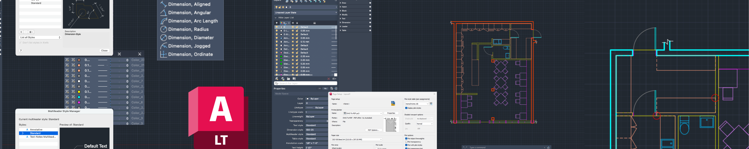Click the My button in Properties panel
This screenshot has height=149, width=749.
tap(326, 88)
